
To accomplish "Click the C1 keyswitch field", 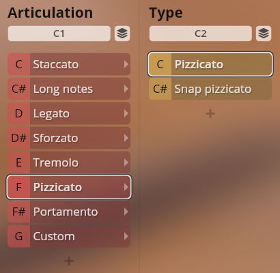I will [59, 33].
